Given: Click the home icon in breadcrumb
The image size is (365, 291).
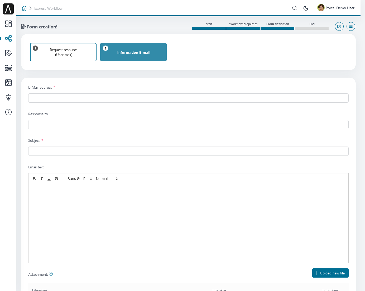Looking at the screenshot, I should [x=24, y=8].
